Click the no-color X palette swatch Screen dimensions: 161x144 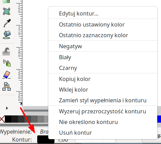2,119
